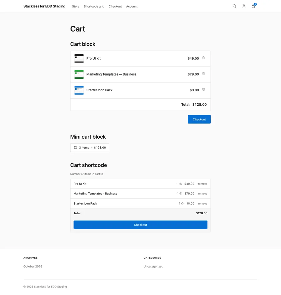Click the Cart block heading
Screen dimensions: 281x295
83,44
